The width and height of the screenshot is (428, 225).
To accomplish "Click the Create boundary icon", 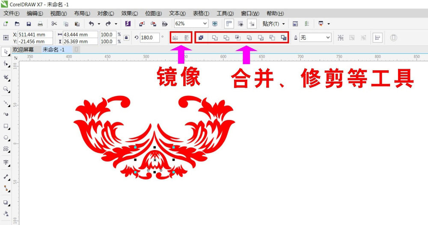I will (x=284, y=38).
